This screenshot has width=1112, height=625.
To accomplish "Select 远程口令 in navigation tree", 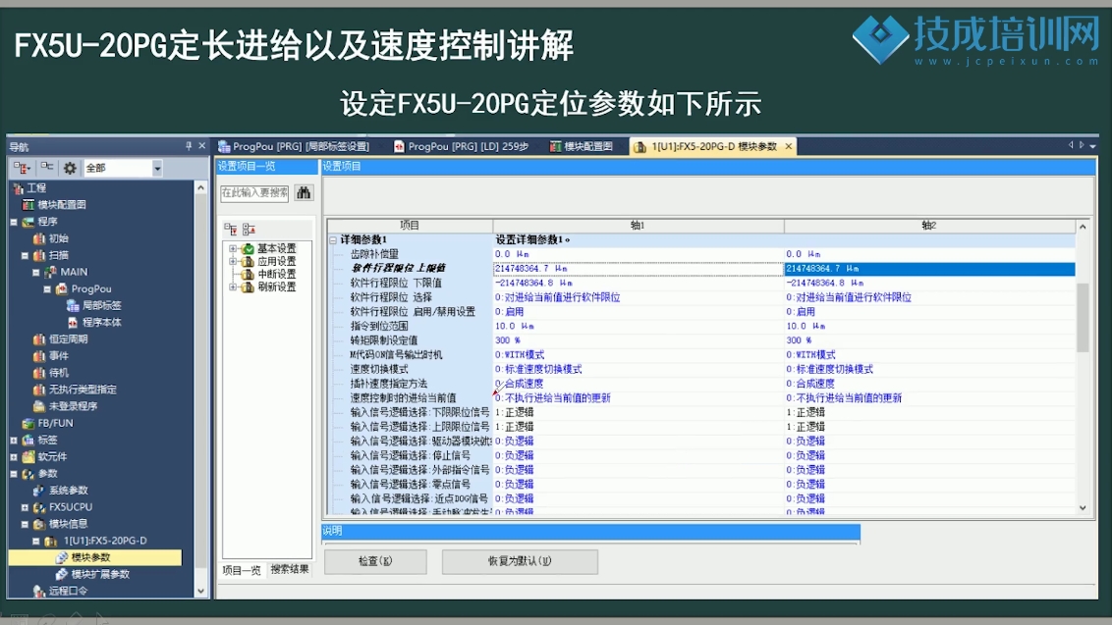I will coord(68,591).
